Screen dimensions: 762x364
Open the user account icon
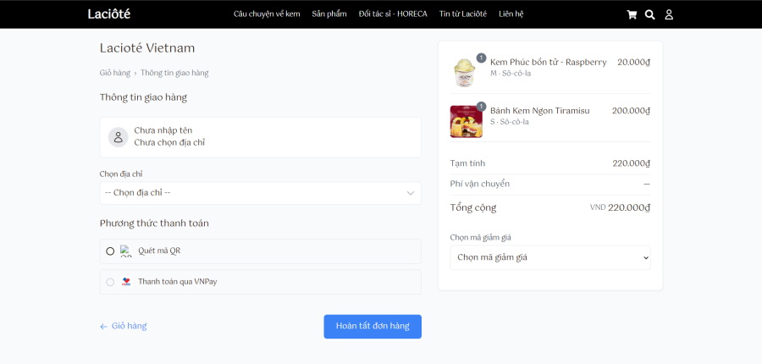pos(669,14)
